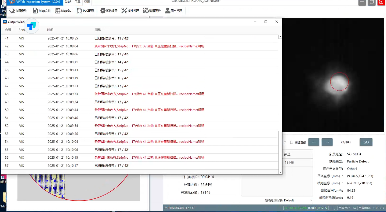
Task: Open 插件管理 plugin management
Action: (130, 11)
